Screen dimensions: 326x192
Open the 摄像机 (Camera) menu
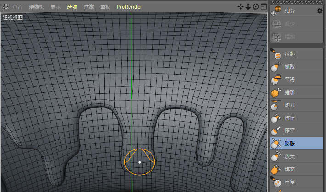pos(36,7)
